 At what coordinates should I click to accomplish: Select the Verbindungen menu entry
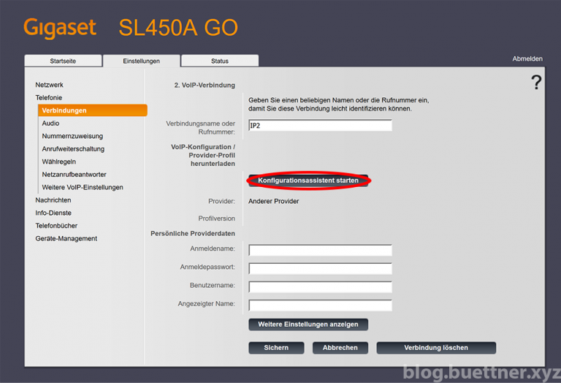point(93,110)
